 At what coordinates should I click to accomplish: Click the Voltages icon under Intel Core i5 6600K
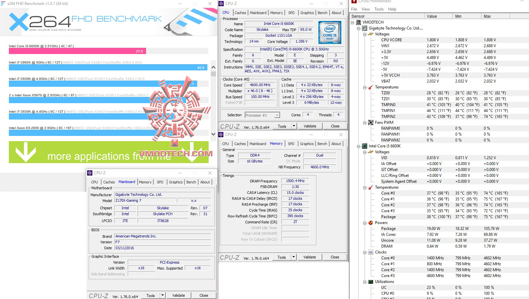click(x=371, y=152)
